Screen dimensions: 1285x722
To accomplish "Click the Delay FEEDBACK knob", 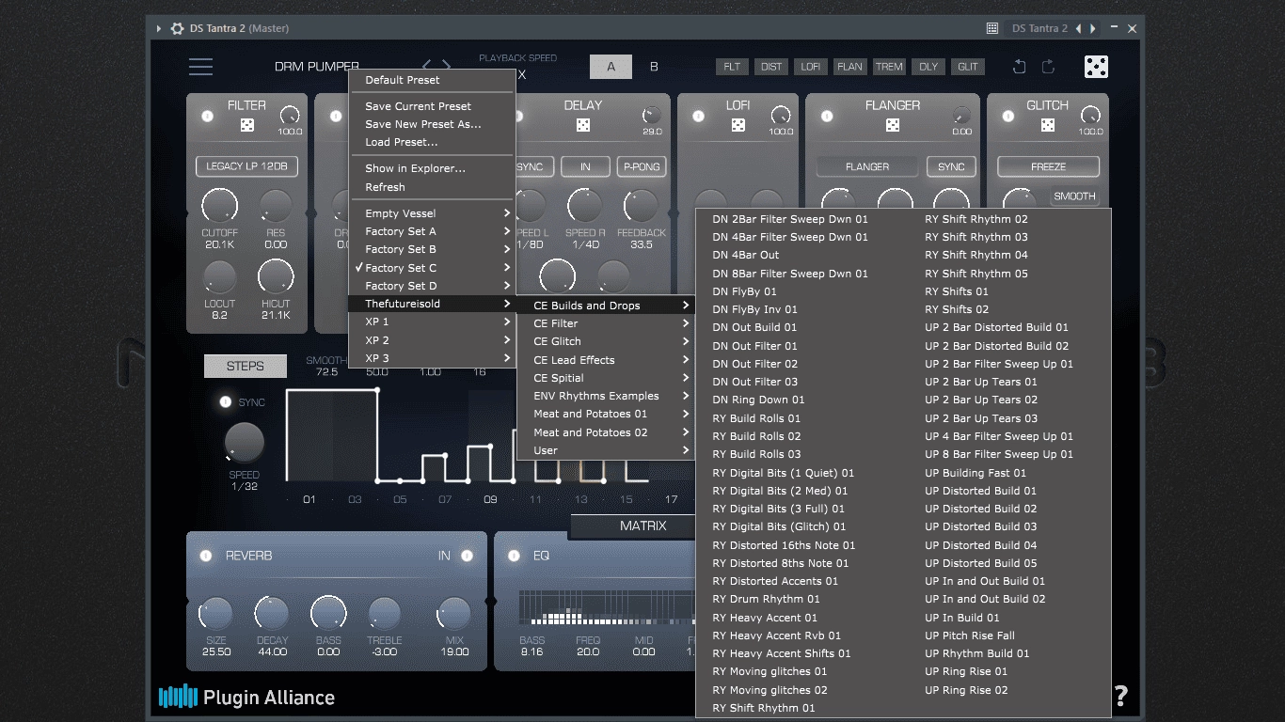I will (641, 205).
